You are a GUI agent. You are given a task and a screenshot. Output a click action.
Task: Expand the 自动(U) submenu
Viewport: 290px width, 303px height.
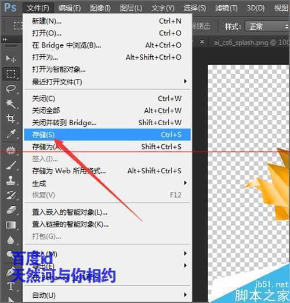point(107,295)
